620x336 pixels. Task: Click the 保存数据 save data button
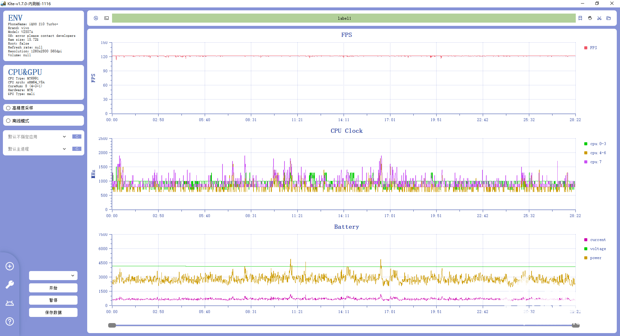pos(53,312)
